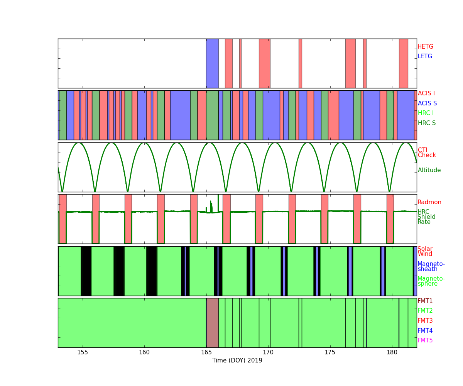Click the red Radmon label
The image size is (463, 386).
(x=429, y=202)
